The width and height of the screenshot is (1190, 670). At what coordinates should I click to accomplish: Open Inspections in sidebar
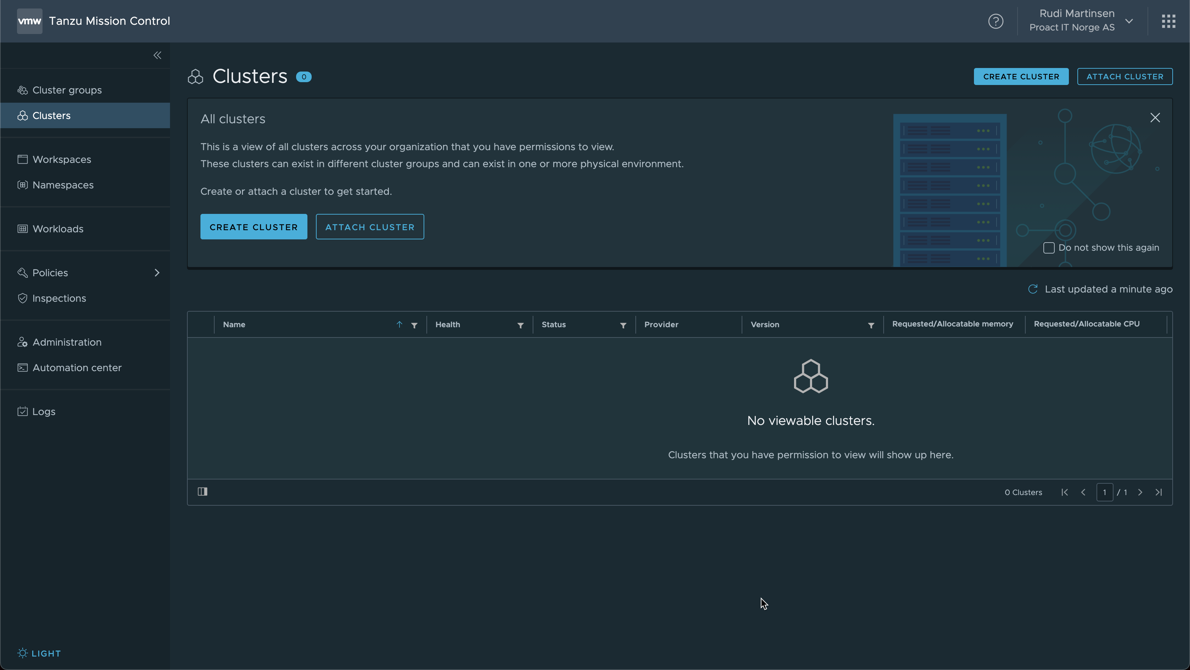tap(85, 298)
